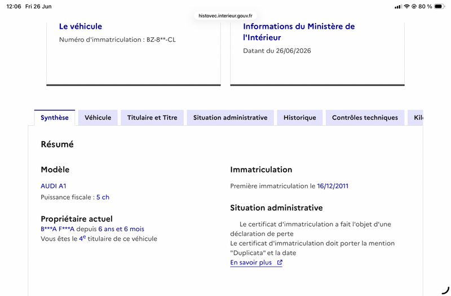Image resolution: width=451 pixels, height=296 pixels.
Task: Click the AUDI A1 model text
Action: click(54, 186)
